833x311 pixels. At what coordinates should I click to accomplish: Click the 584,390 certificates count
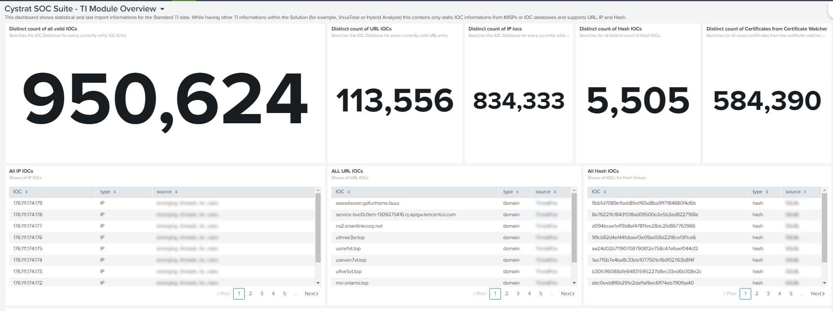pos(767,101)
